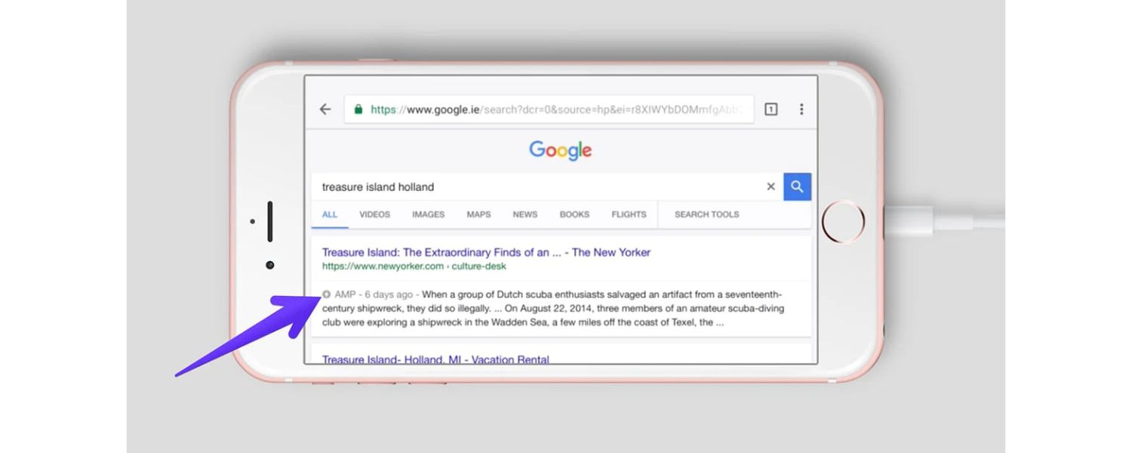Switch to the NEWS tab
The width and height of the screenshot is (1132, 453).
525,214
